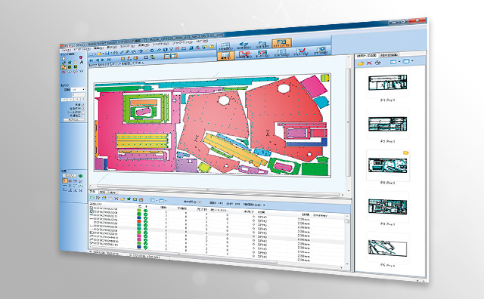Select highlighted orange alignment icon in lower-left panel
This screenshot has height=299, width=484.
coord(65,180)
